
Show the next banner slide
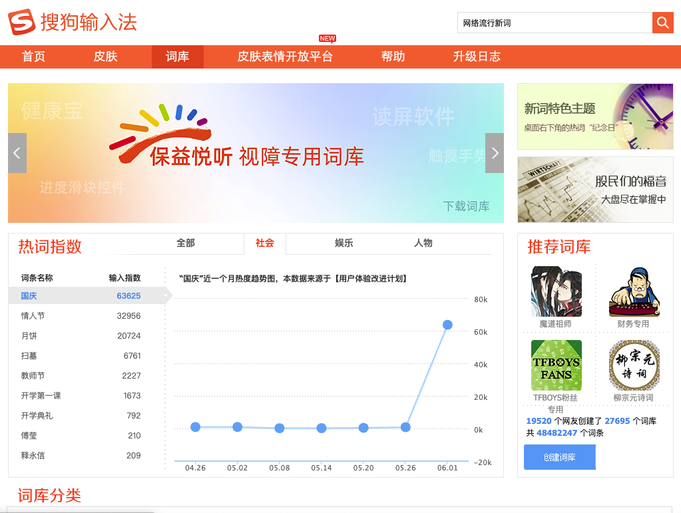[495, 153]
